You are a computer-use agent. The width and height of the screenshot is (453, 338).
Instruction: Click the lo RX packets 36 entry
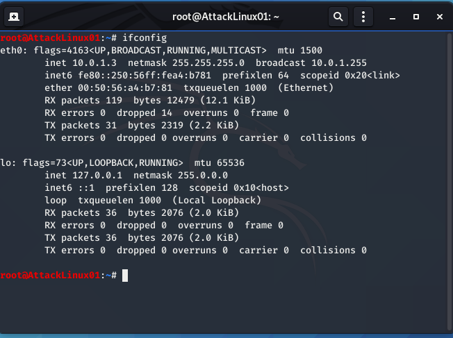pos(81,213)
